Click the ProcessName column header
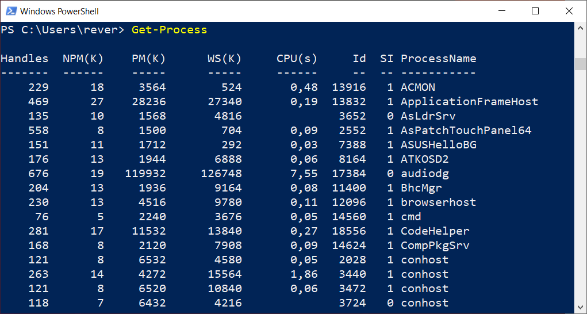587x314 pixels. (x=438, y=59)
